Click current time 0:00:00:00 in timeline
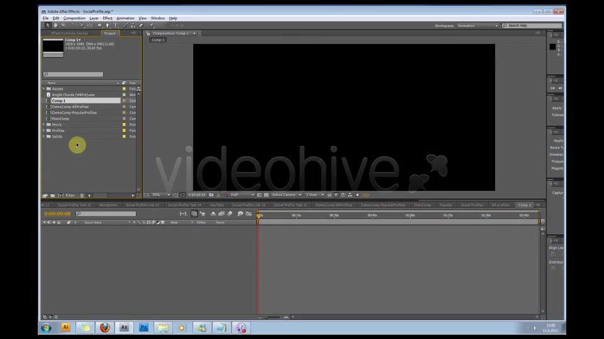The width and height of the screenshot is (604, 339). coord(57,213)
